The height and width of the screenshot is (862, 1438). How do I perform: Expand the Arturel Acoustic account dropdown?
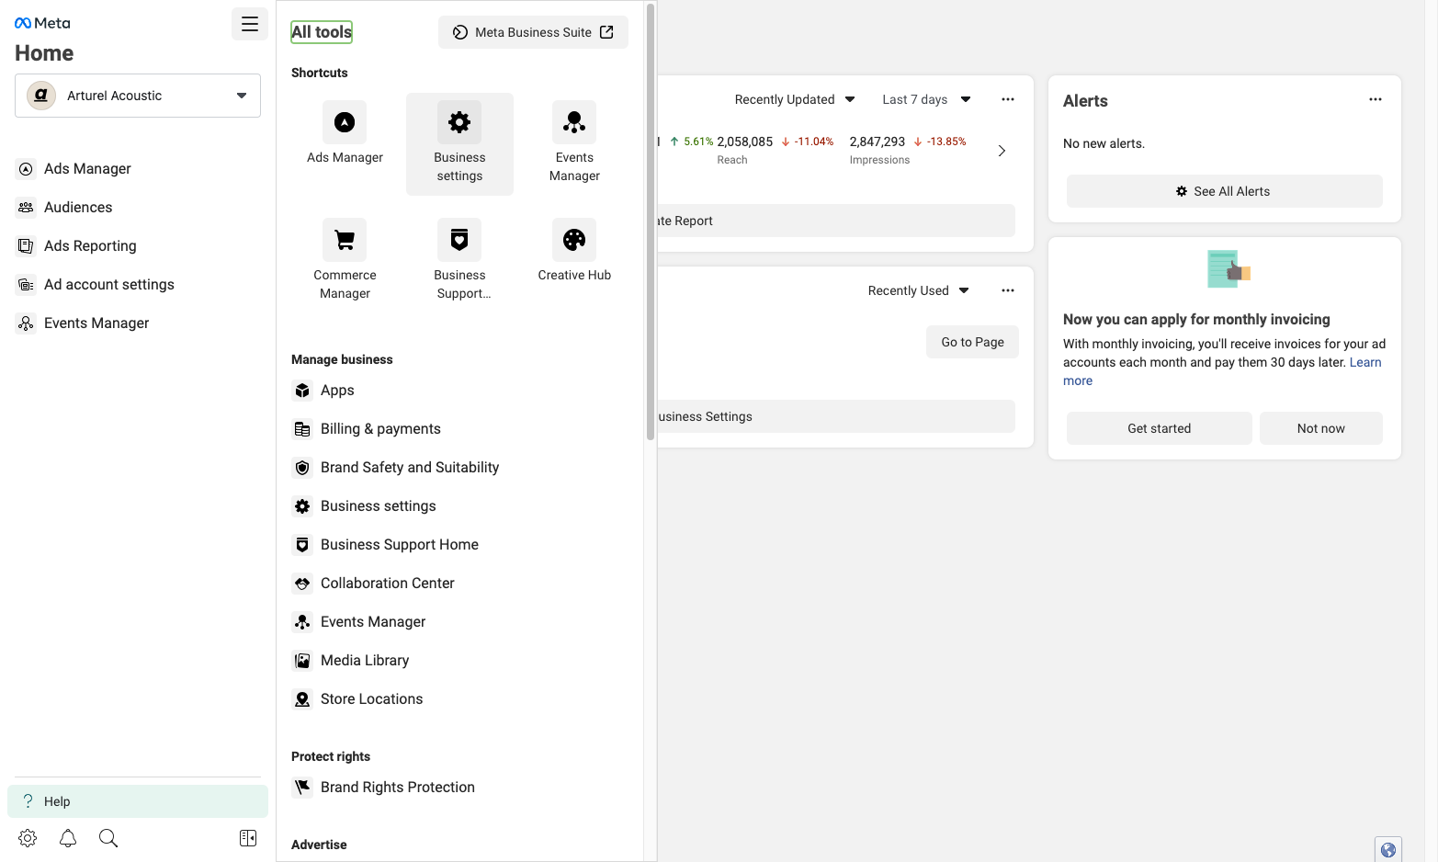click(138, 96)
